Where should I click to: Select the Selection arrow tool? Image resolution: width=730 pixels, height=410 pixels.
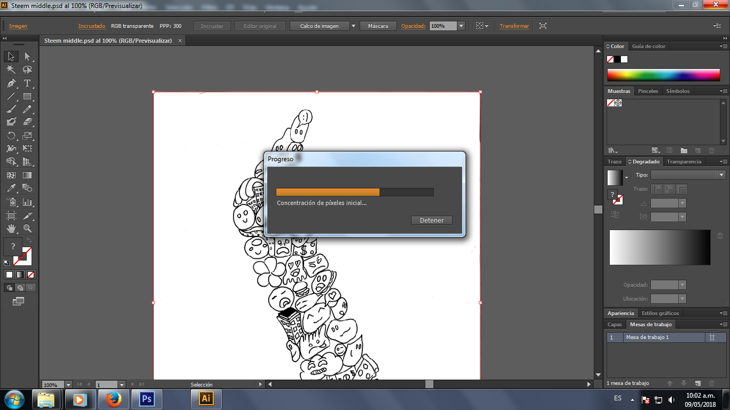tap(11, 57)
